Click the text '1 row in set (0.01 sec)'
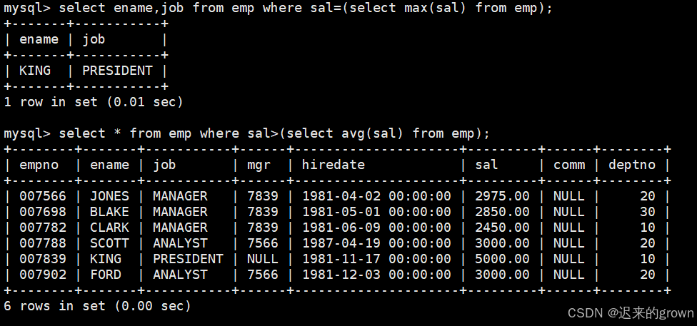The image size is (697, 326). click(x=94, y=102)
